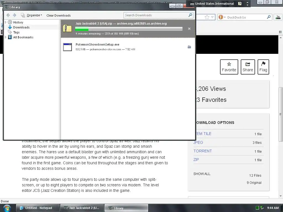The height and width of the screenshot is (212, 283).
Task: Click the network system tray icon
Action: 262,208
